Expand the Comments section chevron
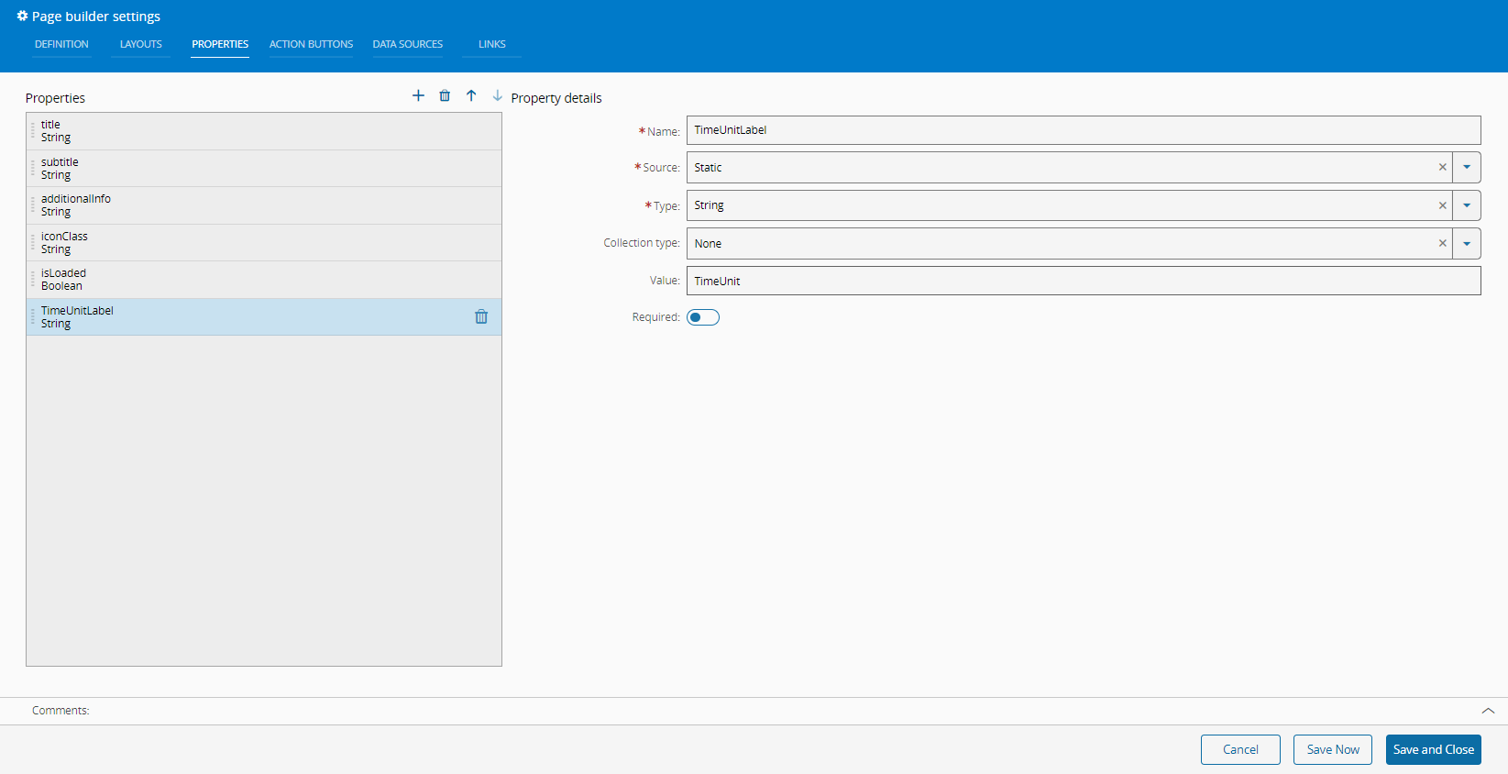This screenshot has height=774, width=1508. tap(1488, 711)
